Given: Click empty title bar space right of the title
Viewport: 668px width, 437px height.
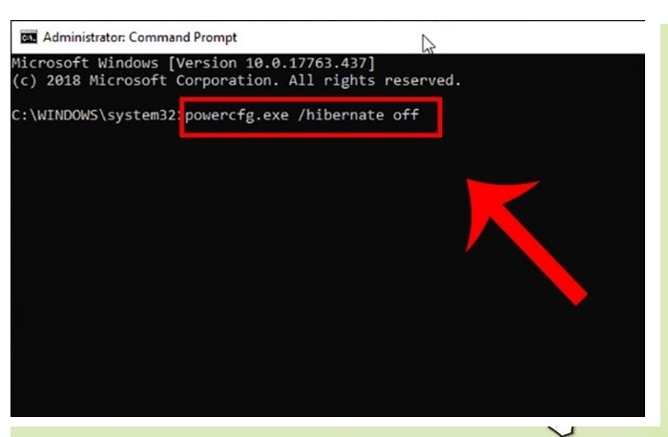Looking at the screenshot, I should [532, 37].
